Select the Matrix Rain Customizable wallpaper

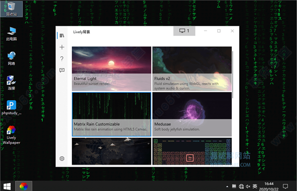(x=111, y=115)
